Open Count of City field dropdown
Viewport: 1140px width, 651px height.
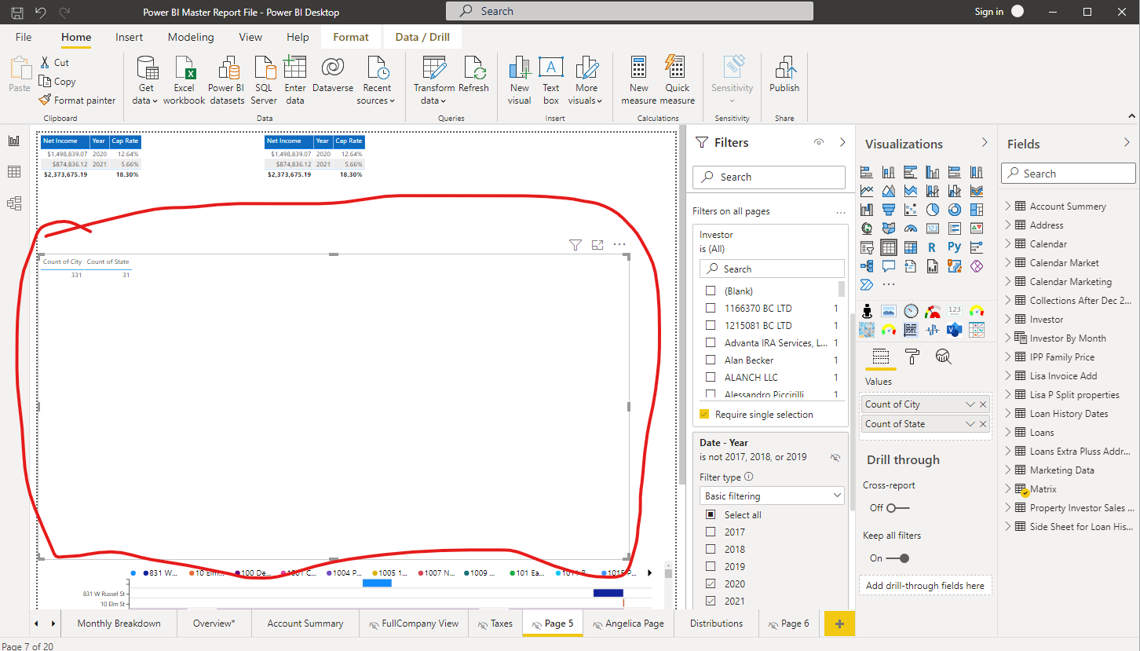tap(970, 404)
